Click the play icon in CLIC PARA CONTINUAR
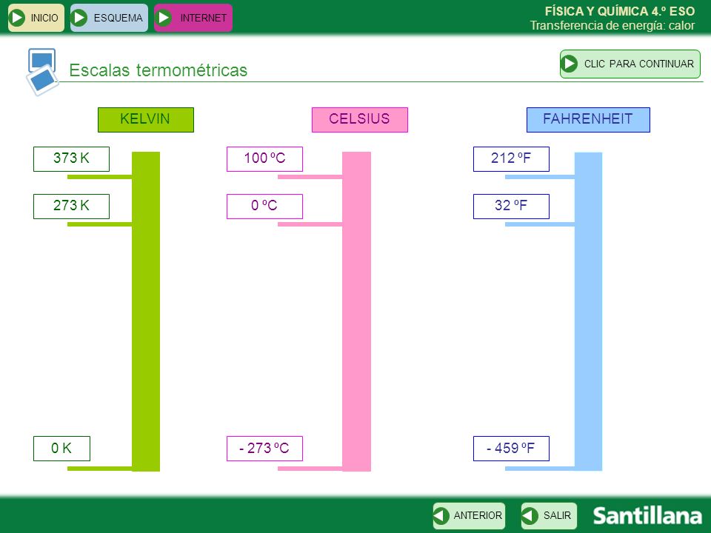Viewport: 711px width, 533px height. point(569,64)
